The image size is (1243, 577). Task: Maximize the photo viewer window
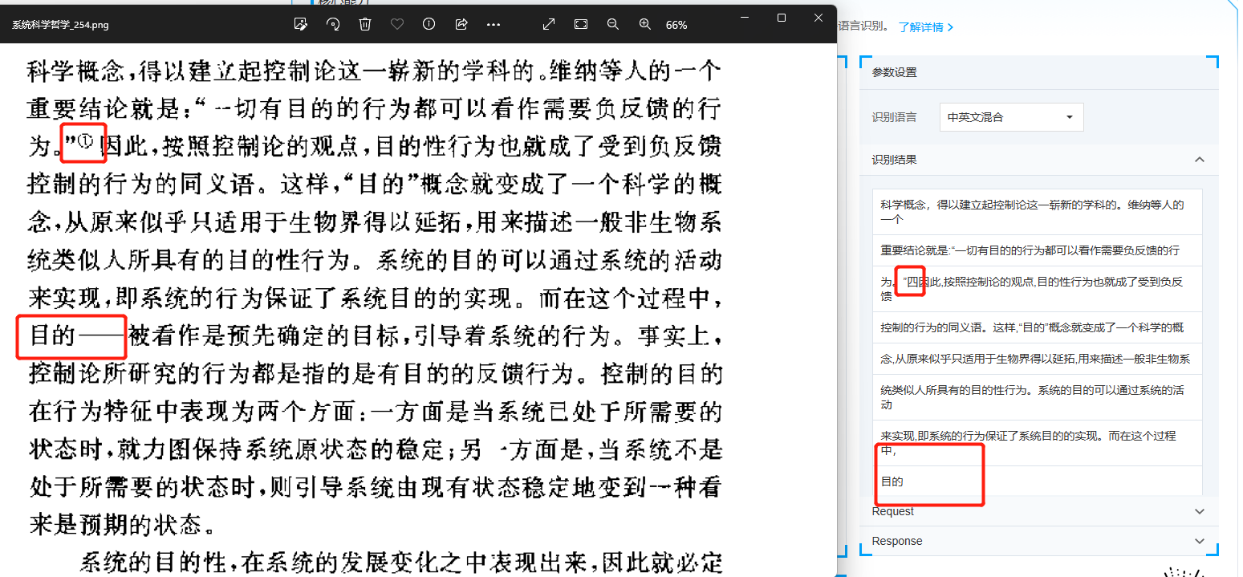click(782, 18)
